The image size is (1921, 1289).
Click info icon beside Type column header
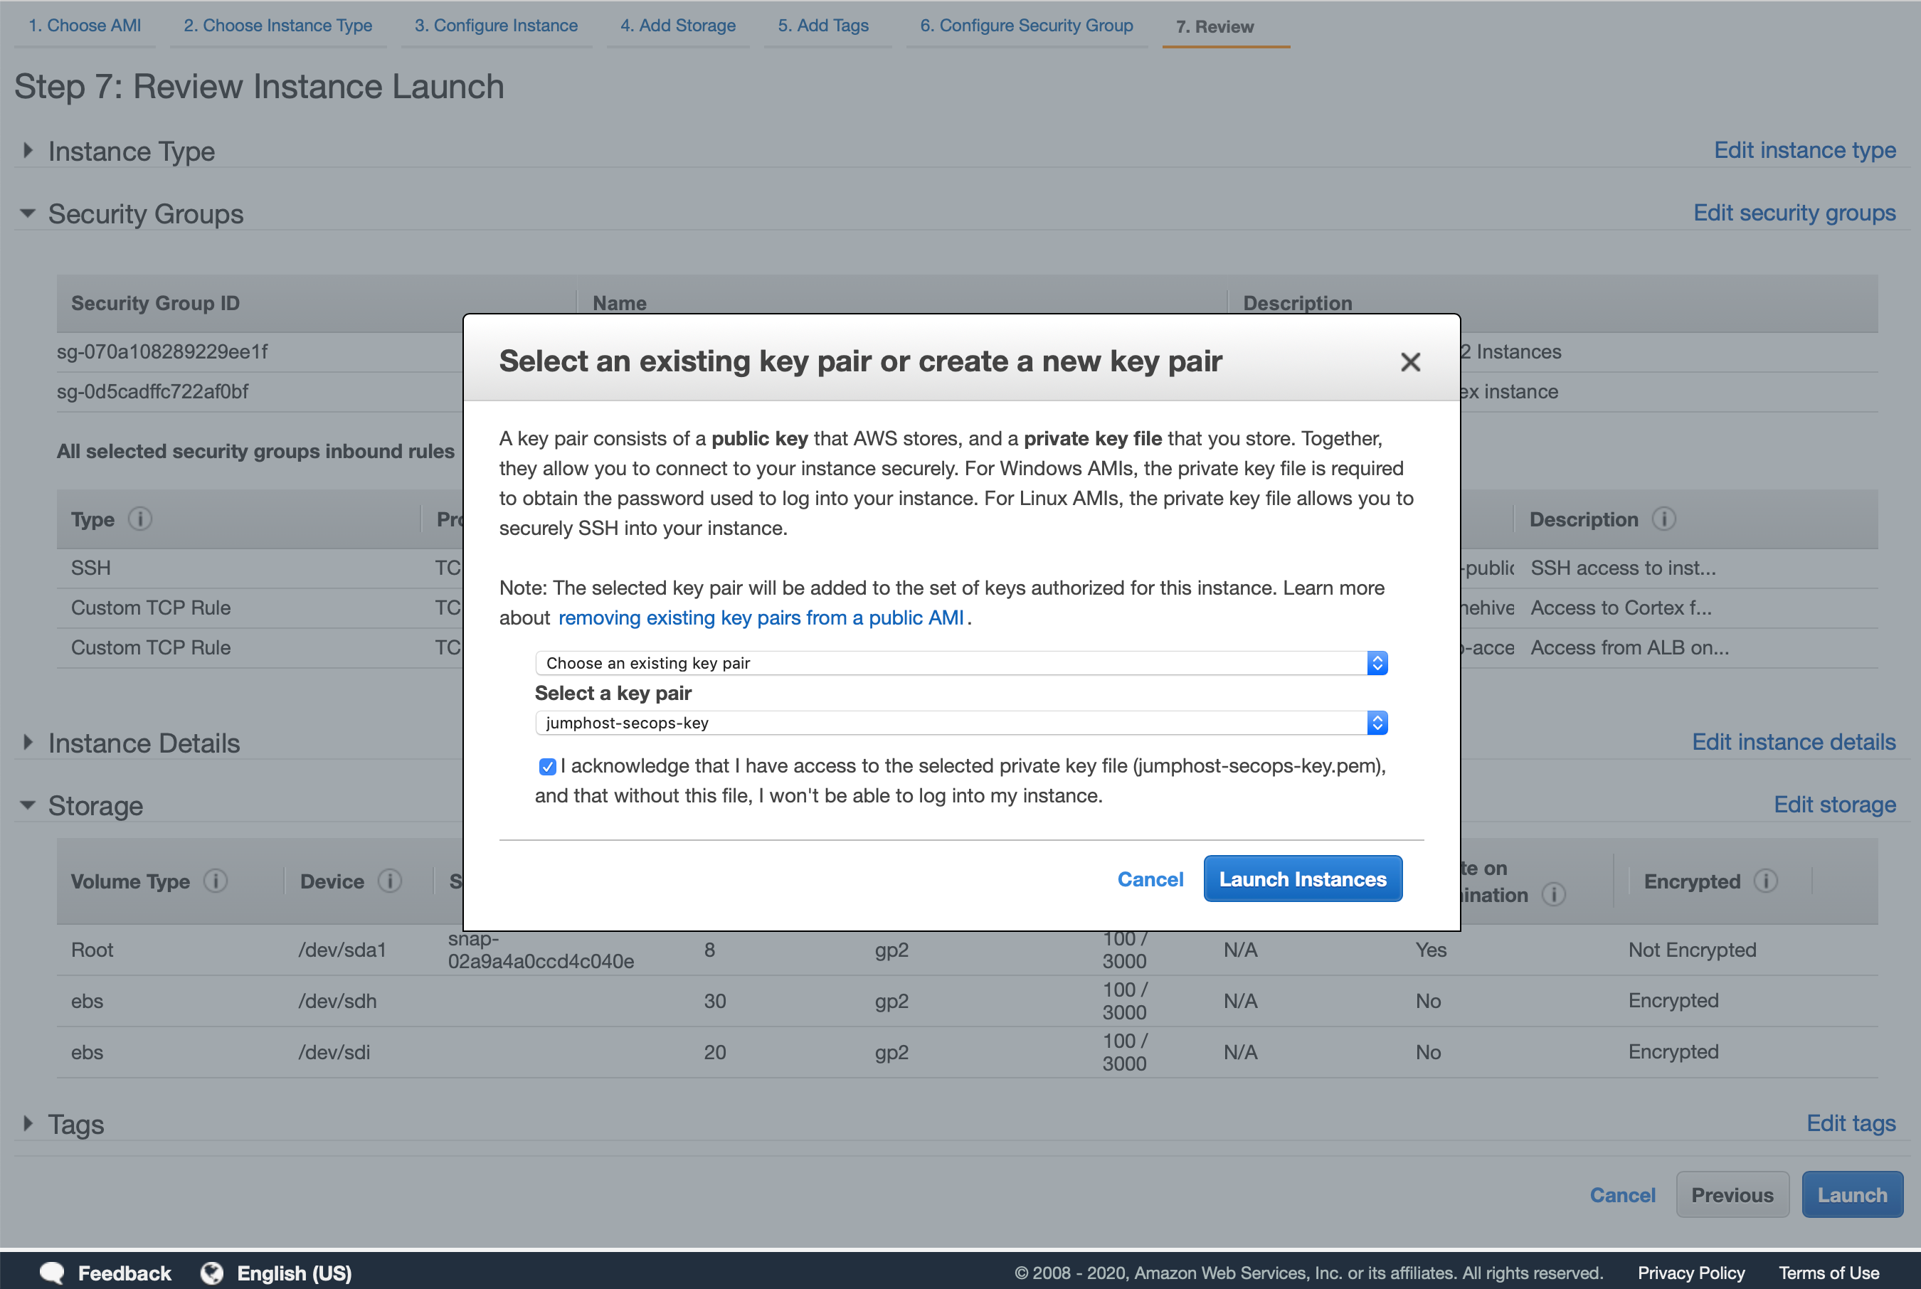pyautogui.click(x=142, y=519)
